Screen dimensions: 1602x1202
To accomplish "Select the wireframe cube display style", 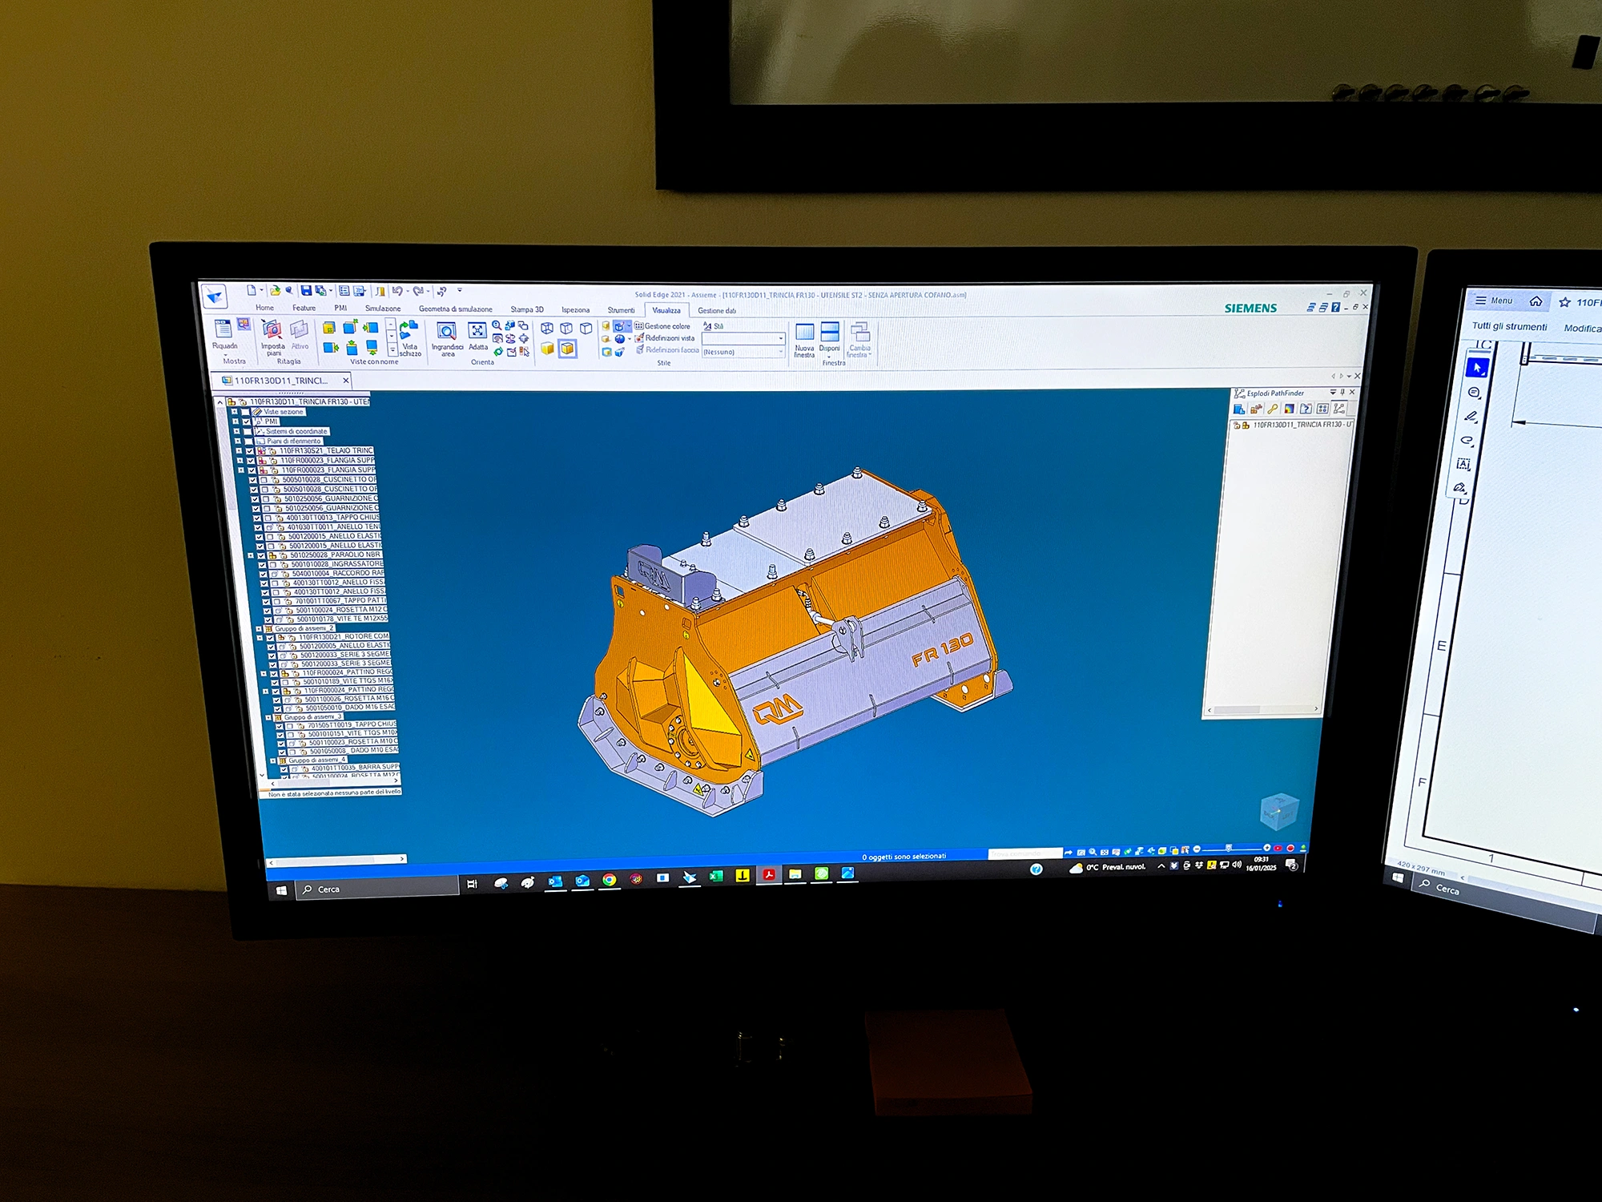I will 547,329.
